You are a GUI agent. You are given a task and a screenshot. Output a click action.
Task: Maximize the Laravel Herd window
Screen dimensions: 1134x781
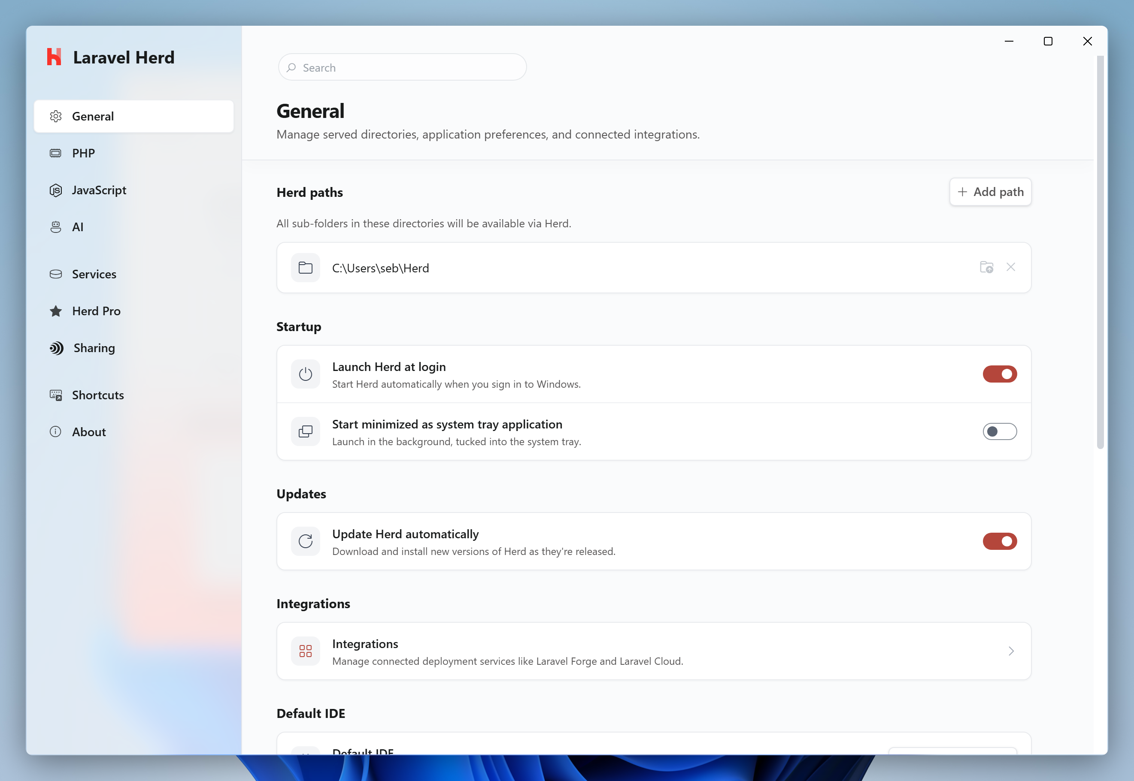1048,42
